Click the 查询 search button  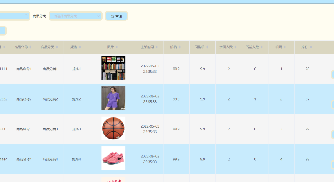coord(116,16)
